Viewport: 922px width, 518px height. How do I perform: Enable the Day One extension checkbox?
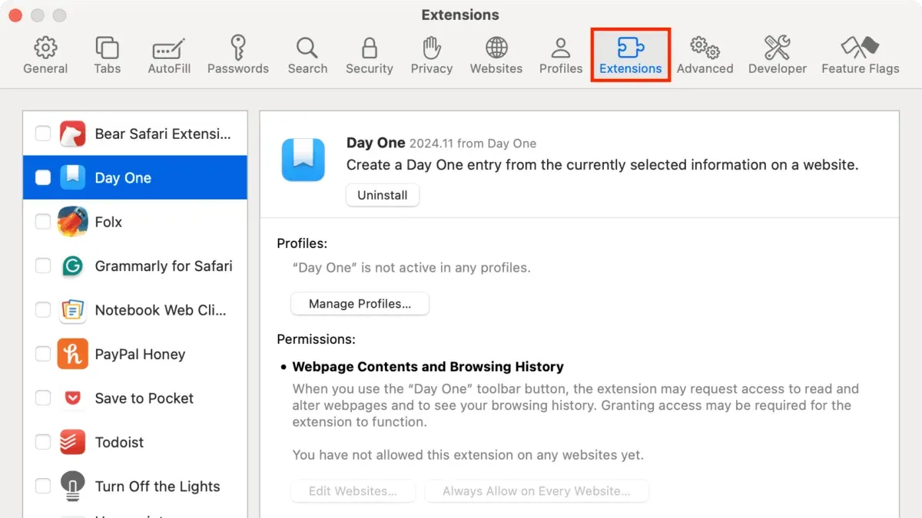tap(43, 177)
